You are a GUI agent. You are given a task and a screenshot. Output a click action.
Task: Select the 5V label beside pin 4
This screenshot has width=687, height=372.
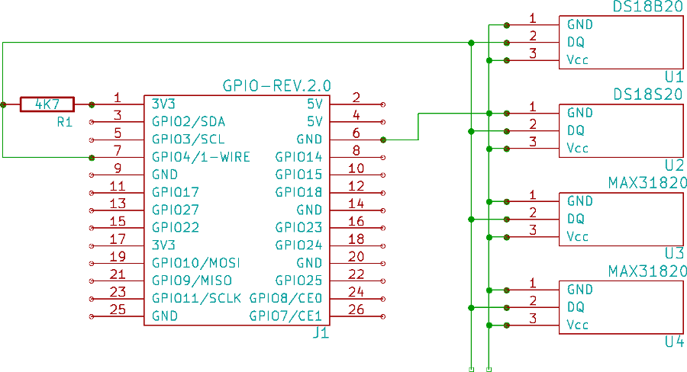tap(314, 122)
